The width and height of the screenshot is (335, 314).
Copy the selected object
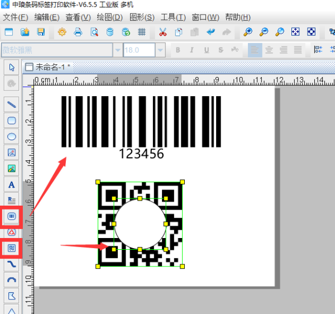tap(179, 32)
